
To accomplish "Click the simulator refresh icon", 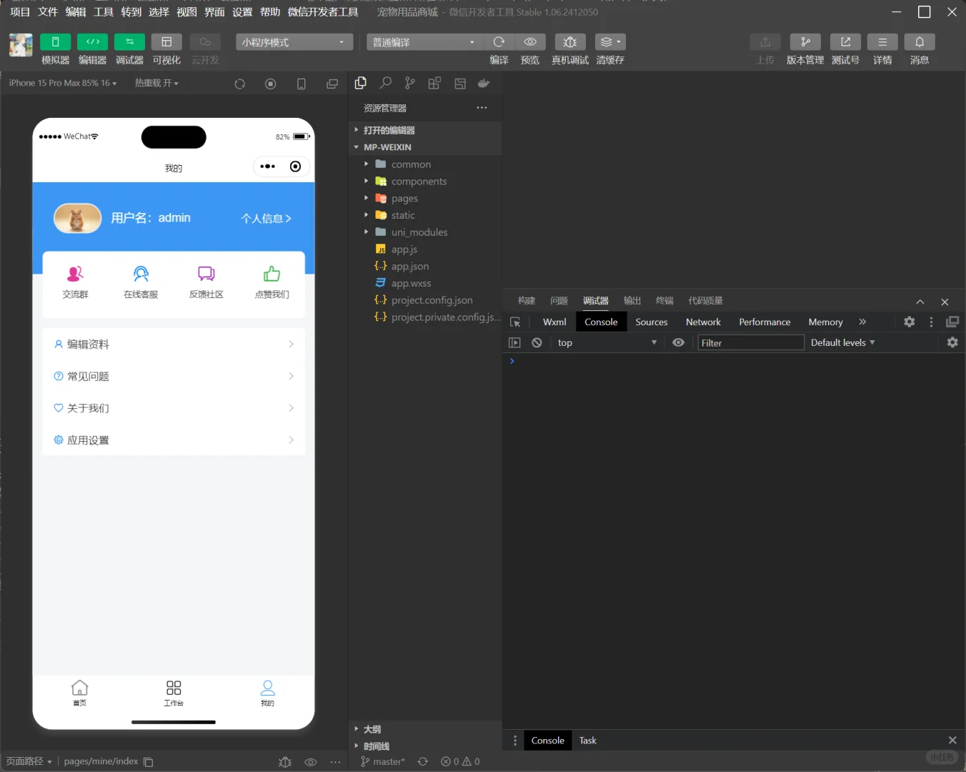I will pos(240,84).
